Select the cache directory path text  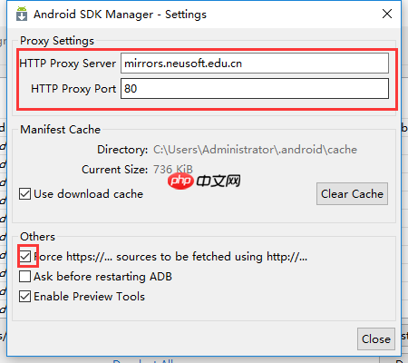point(255,150)
